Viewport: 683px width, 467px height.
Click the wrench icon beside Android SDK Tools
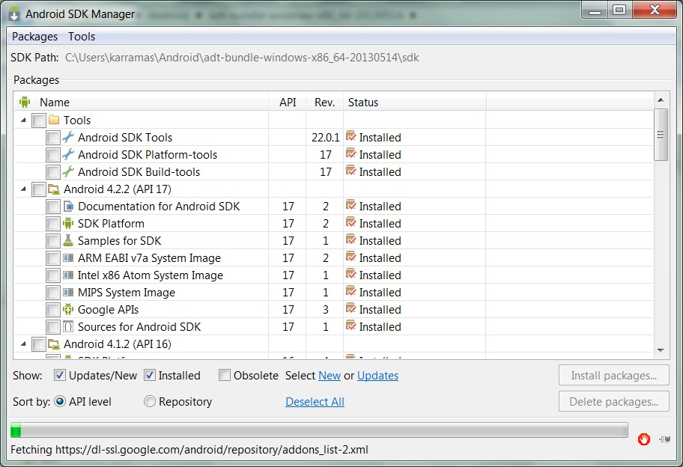(68, 138)
